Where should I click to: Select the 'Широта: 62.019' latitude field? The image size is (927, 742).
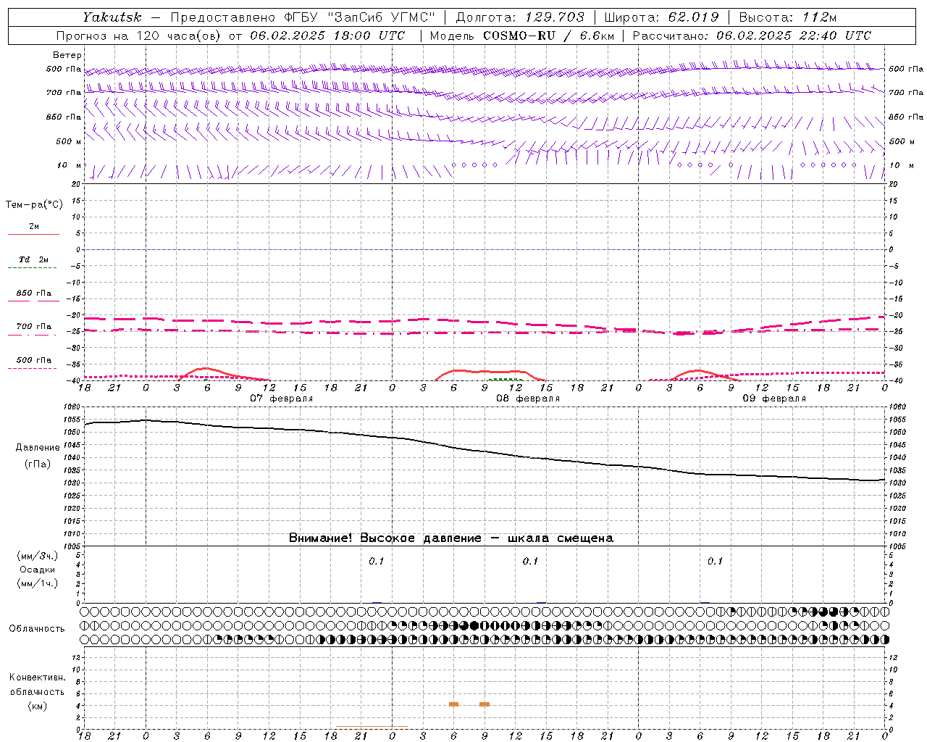coord(661,17)
